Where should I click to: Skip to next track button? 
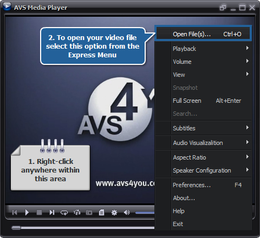(x=52, y=213)
